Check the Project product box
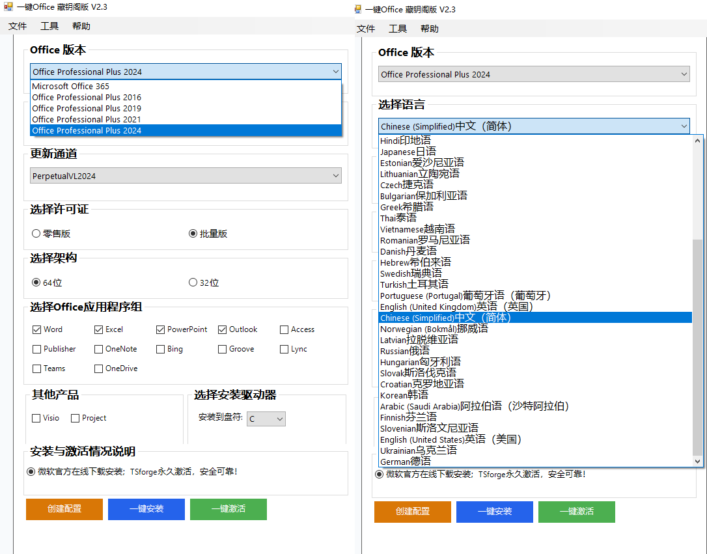 point(74,418)
